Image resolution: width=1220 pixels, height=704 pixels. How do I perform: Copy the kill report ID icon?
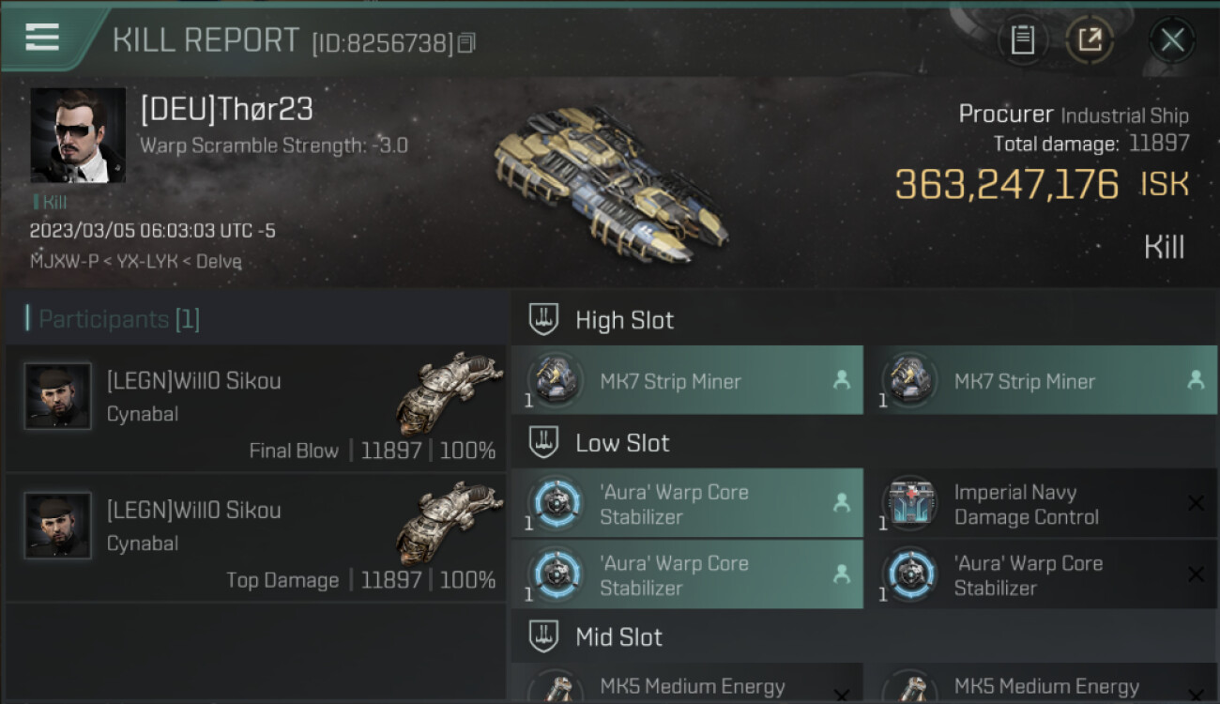point(466,42)
